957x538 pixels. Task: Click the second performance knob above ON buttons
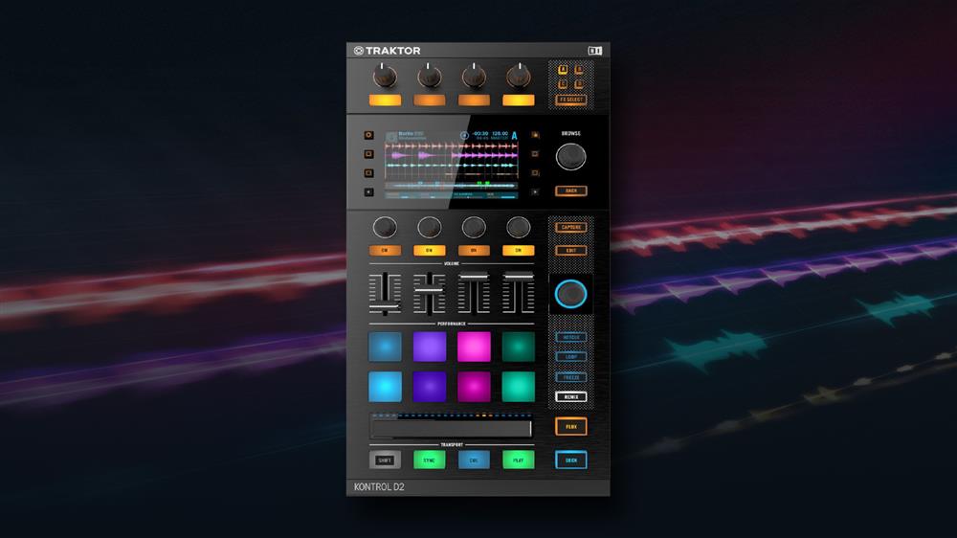click(429, 227)
